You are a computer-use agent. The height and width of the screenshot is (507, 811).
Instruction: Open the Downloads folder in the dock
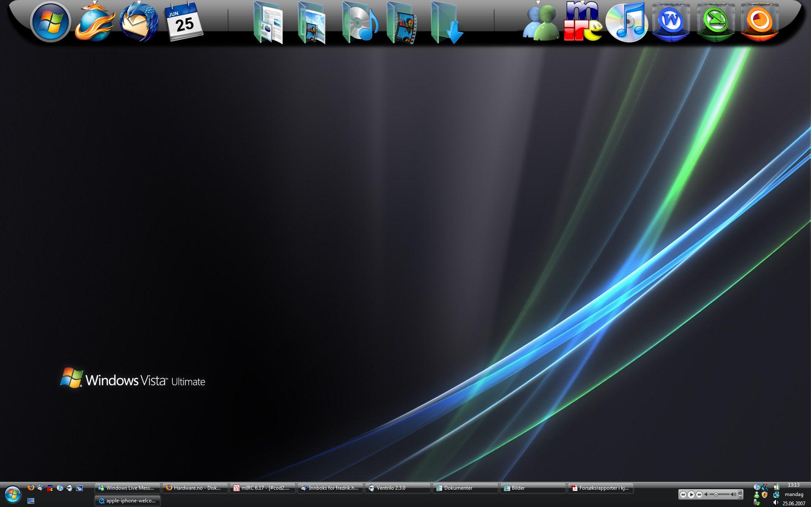447,23
